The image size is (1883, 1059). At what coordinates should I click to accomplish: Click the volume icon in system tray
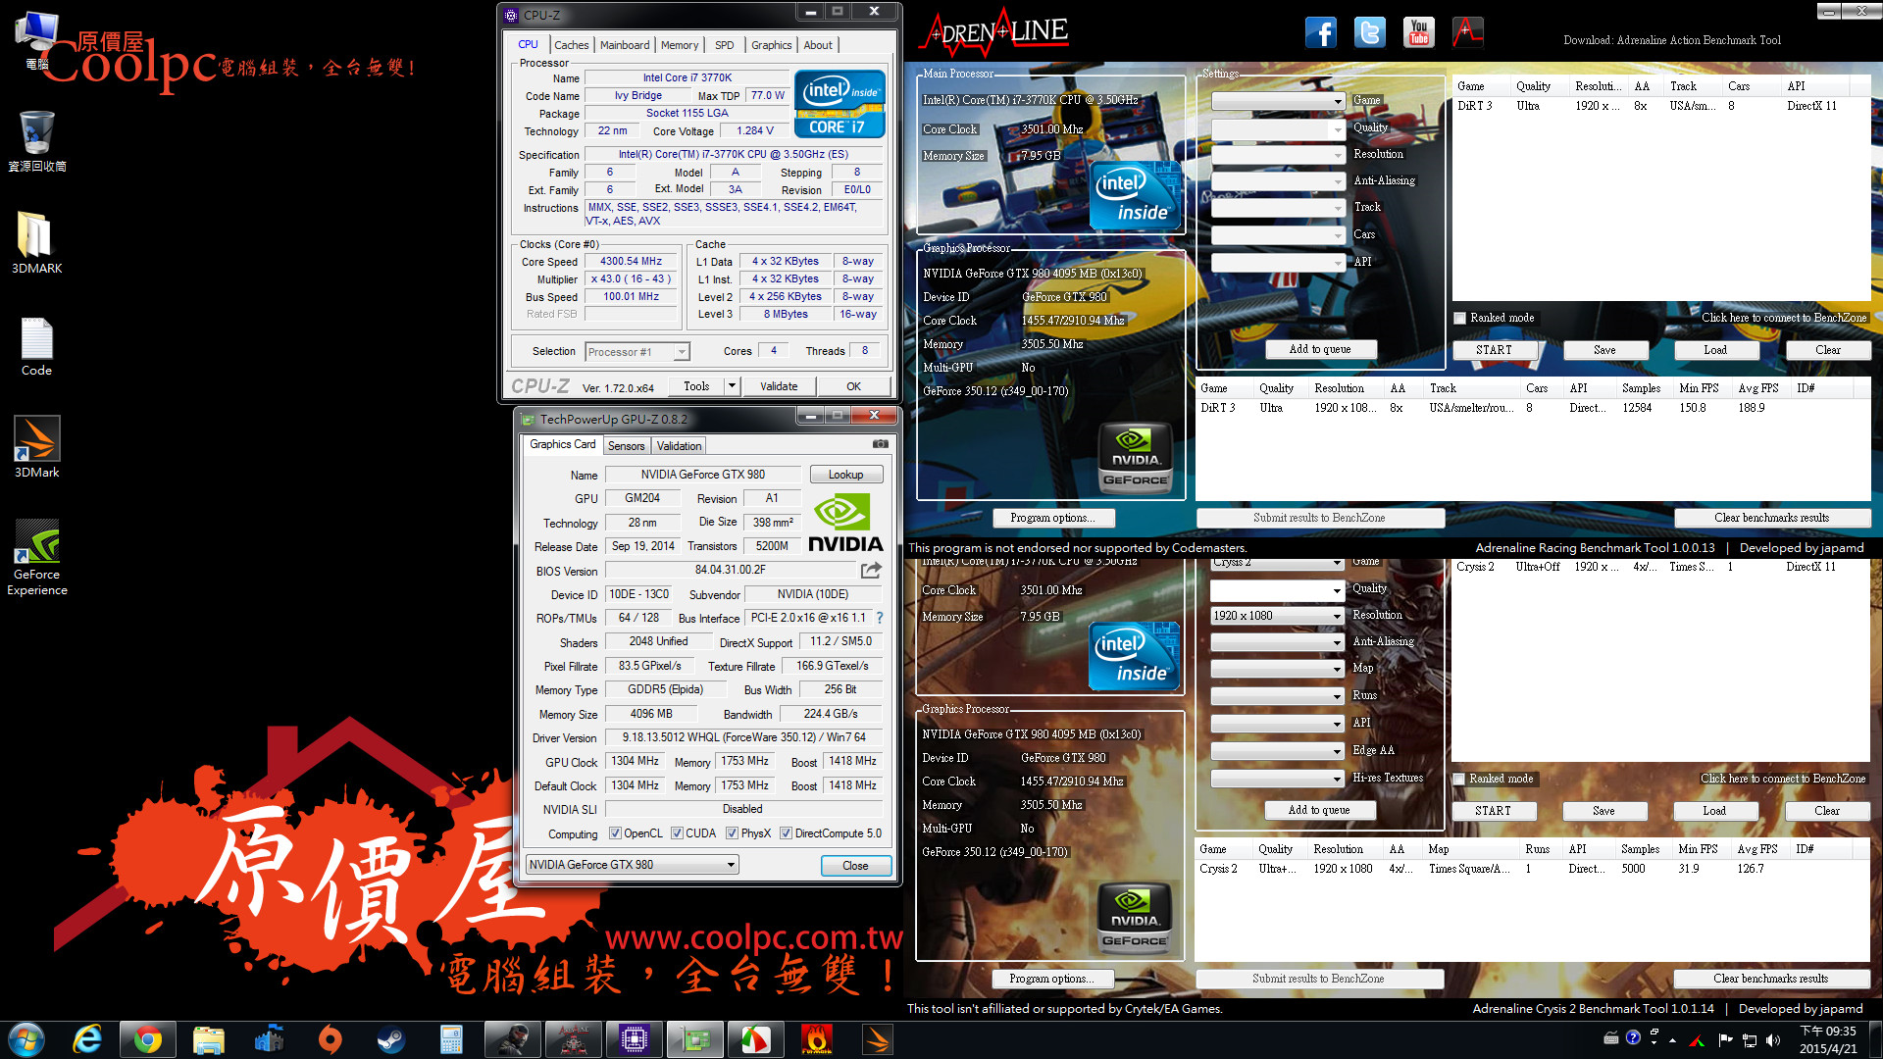tap(1773, 1039)
